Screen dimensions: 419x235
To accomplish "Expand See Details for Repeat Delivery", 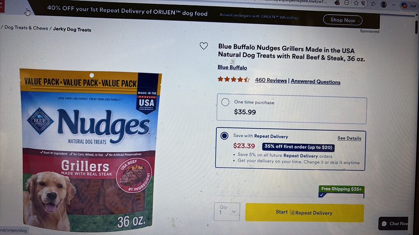I will tap(349, 138).
